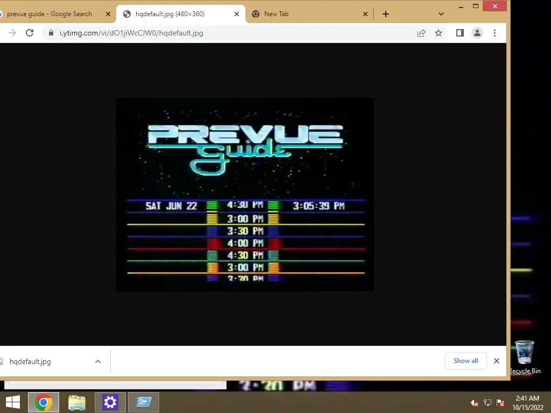Screen dimensions: 551x413
Task: Switch to the New Tab tab
Action: tap(276, 14)
